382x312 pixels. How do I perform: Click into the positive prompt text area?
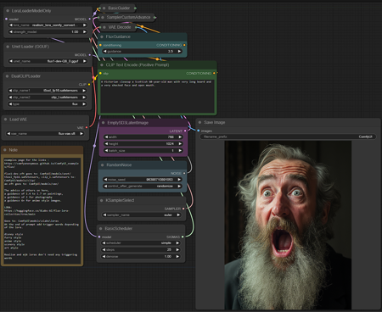(157, 96)
